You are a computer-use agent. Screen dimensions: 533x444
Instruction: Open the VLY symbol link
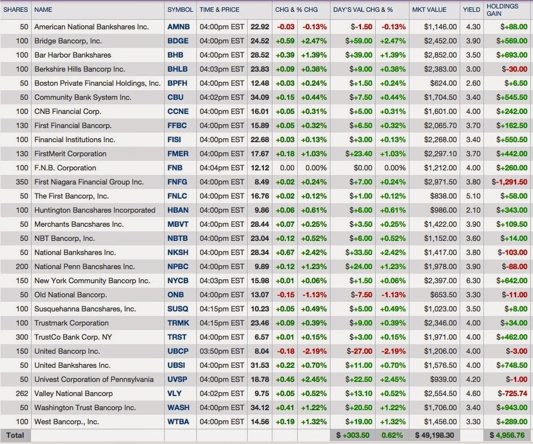point(174,393)
